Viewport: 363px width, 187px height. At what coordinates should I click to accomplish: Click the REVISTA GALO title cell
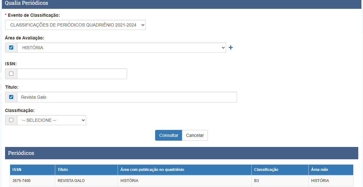click(x=71, y=181)
